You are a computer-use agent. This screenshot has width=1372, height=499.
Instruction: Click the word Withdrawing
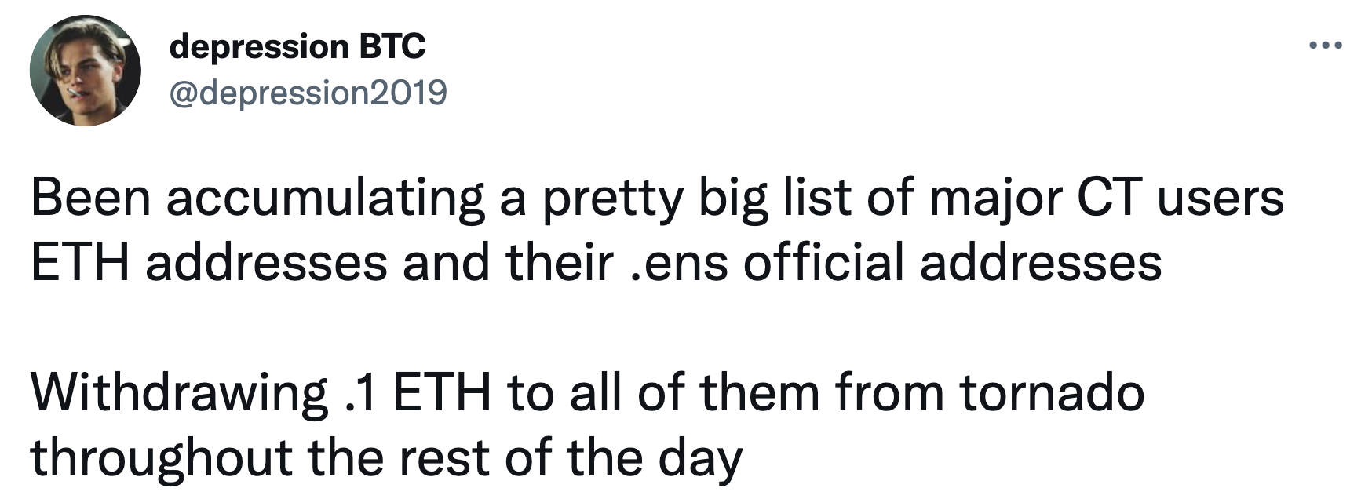point(179,394)
